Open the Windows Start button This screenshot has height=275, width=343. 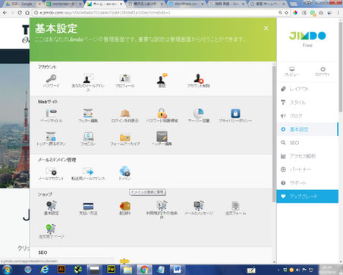[x=7, y=270]
